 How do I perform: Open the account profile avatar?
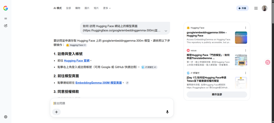pos(264,8)
